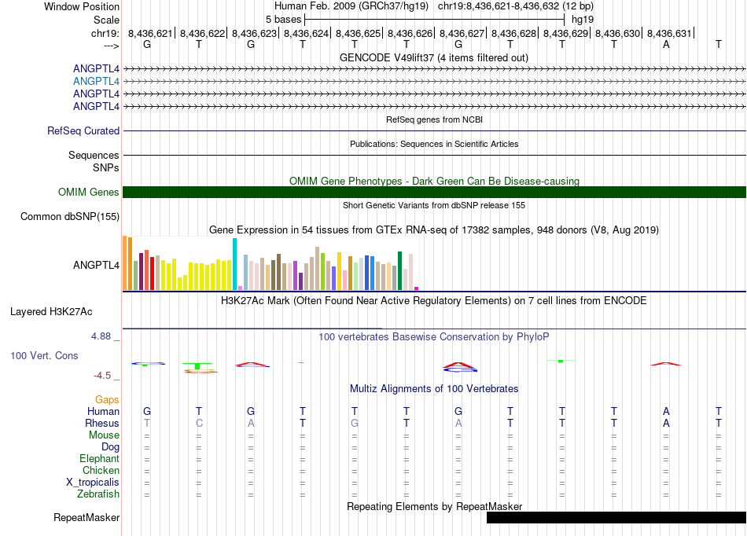Image resolution: width=747 pixels, height=536 pixels.
Task: Click the Rhesus species label
Action: pyautogui.click(x=102, y=423)
